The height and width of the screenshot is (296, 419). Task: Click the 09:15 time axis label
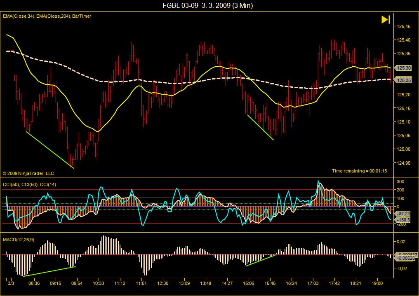55,283
